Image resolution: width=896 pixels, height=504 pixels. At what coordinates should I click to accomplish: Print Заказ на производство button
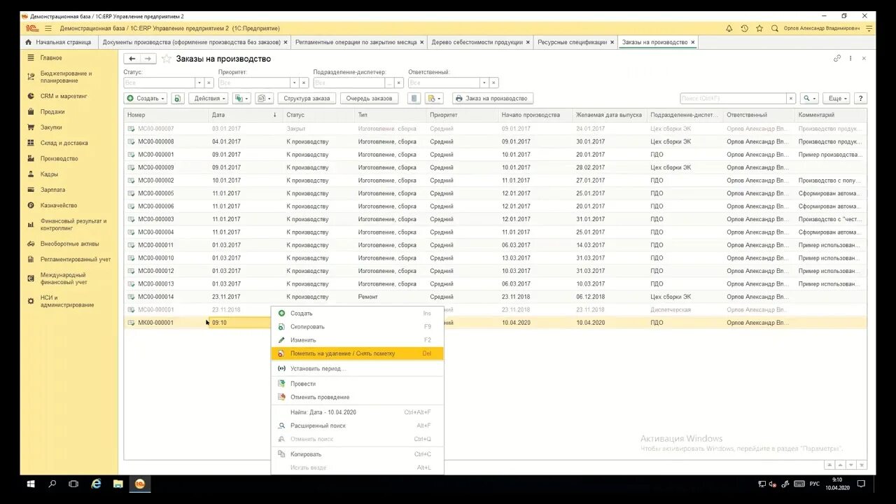point(493,99)
